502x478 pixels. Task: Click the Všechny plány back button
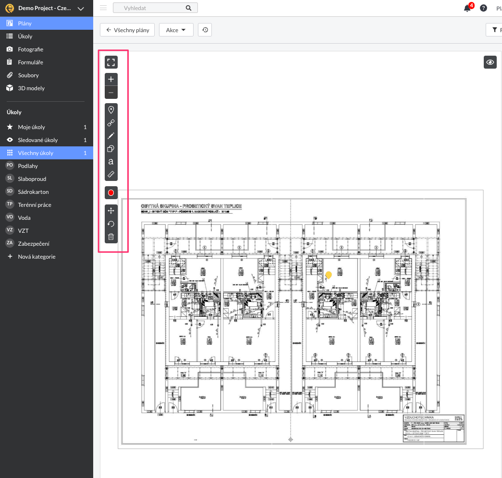coord(127,30)
